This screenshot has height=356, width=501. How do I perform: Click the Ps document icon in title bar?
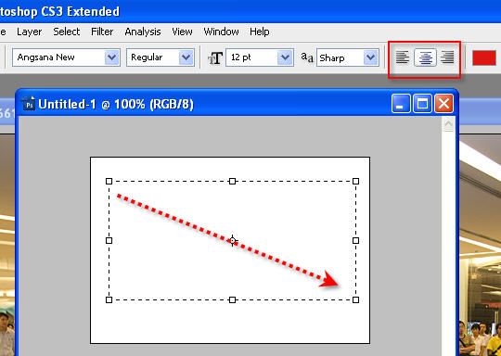click(29, 104)
